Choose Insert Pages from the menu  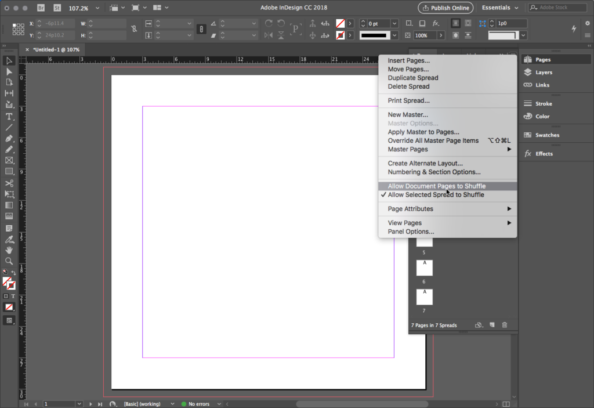coord(408,61)
